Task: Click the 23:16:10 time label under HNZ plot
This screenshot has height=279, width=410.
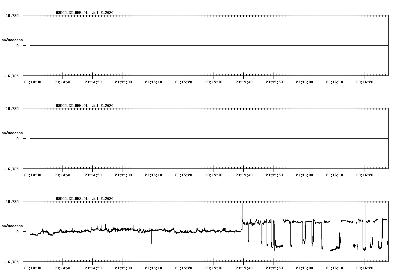Action: click(335, 268)
